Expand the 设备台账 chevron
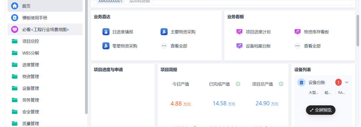The height and width of the screenshot is (127, 361). pyautogui.click(x=347, y=82)
